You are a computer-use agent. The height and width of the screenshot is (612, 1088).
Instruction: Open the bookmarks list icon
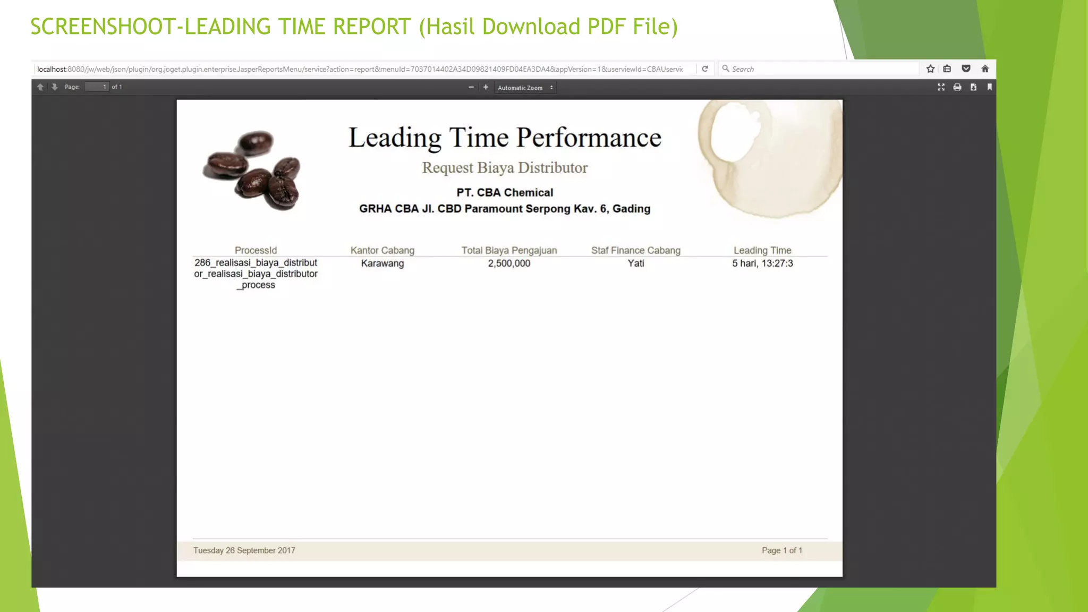tap(947, 69)
